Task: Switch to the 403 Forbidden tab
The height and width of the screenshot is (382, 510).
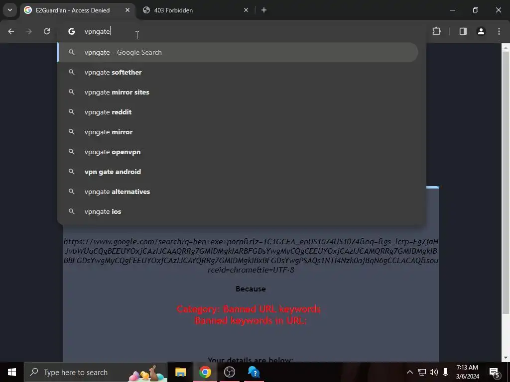Action: 195,10
